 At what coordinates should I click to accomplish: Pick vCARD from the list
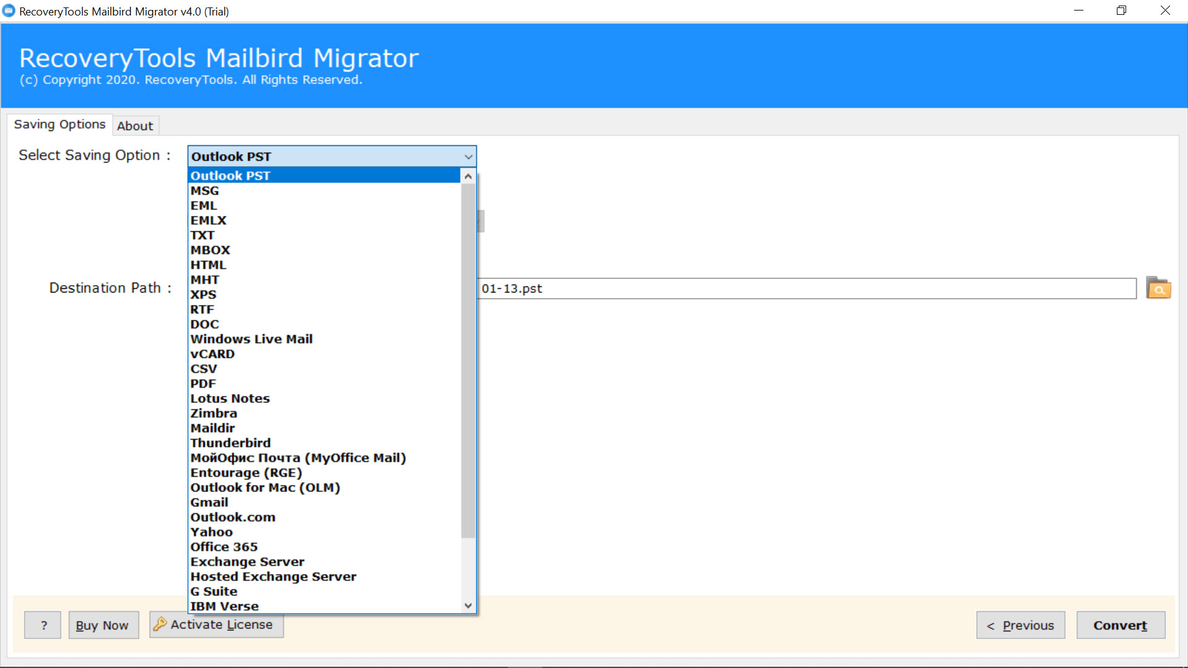(x=324, y=354)
